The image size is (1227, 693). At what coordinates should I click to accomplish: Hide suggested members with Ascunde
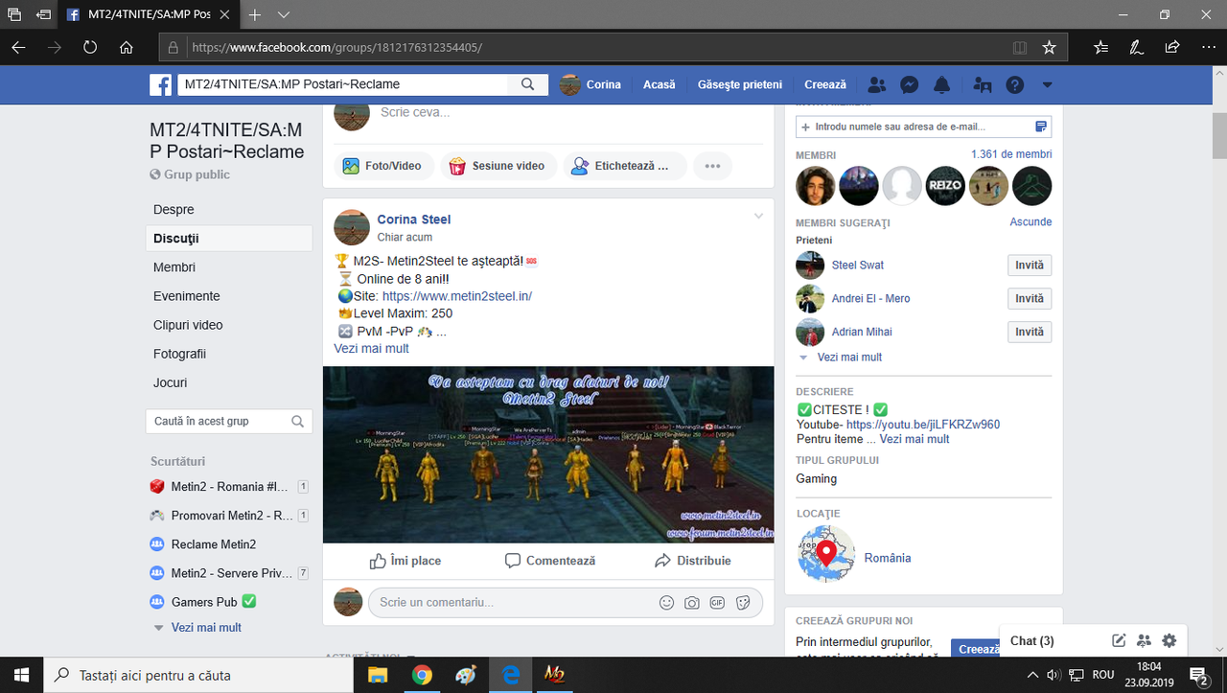tap(1030, 221)
